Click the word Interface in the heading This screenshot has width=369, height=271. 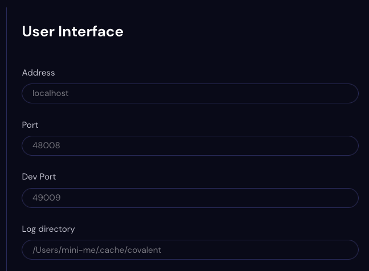point(91,31)
